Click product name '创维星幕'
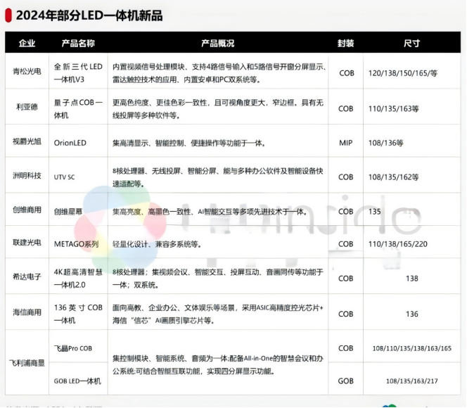 pos(68,212)
